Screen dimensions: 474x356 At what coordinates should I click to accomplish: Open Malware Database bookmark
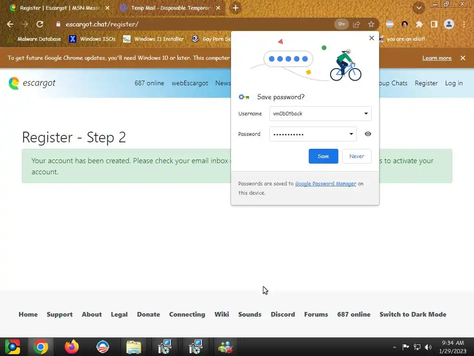[35, 39]
